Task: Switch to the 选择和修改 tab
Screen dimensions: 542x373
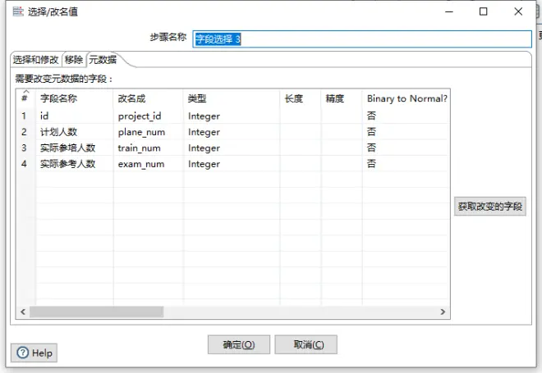Action: [35, 60]
